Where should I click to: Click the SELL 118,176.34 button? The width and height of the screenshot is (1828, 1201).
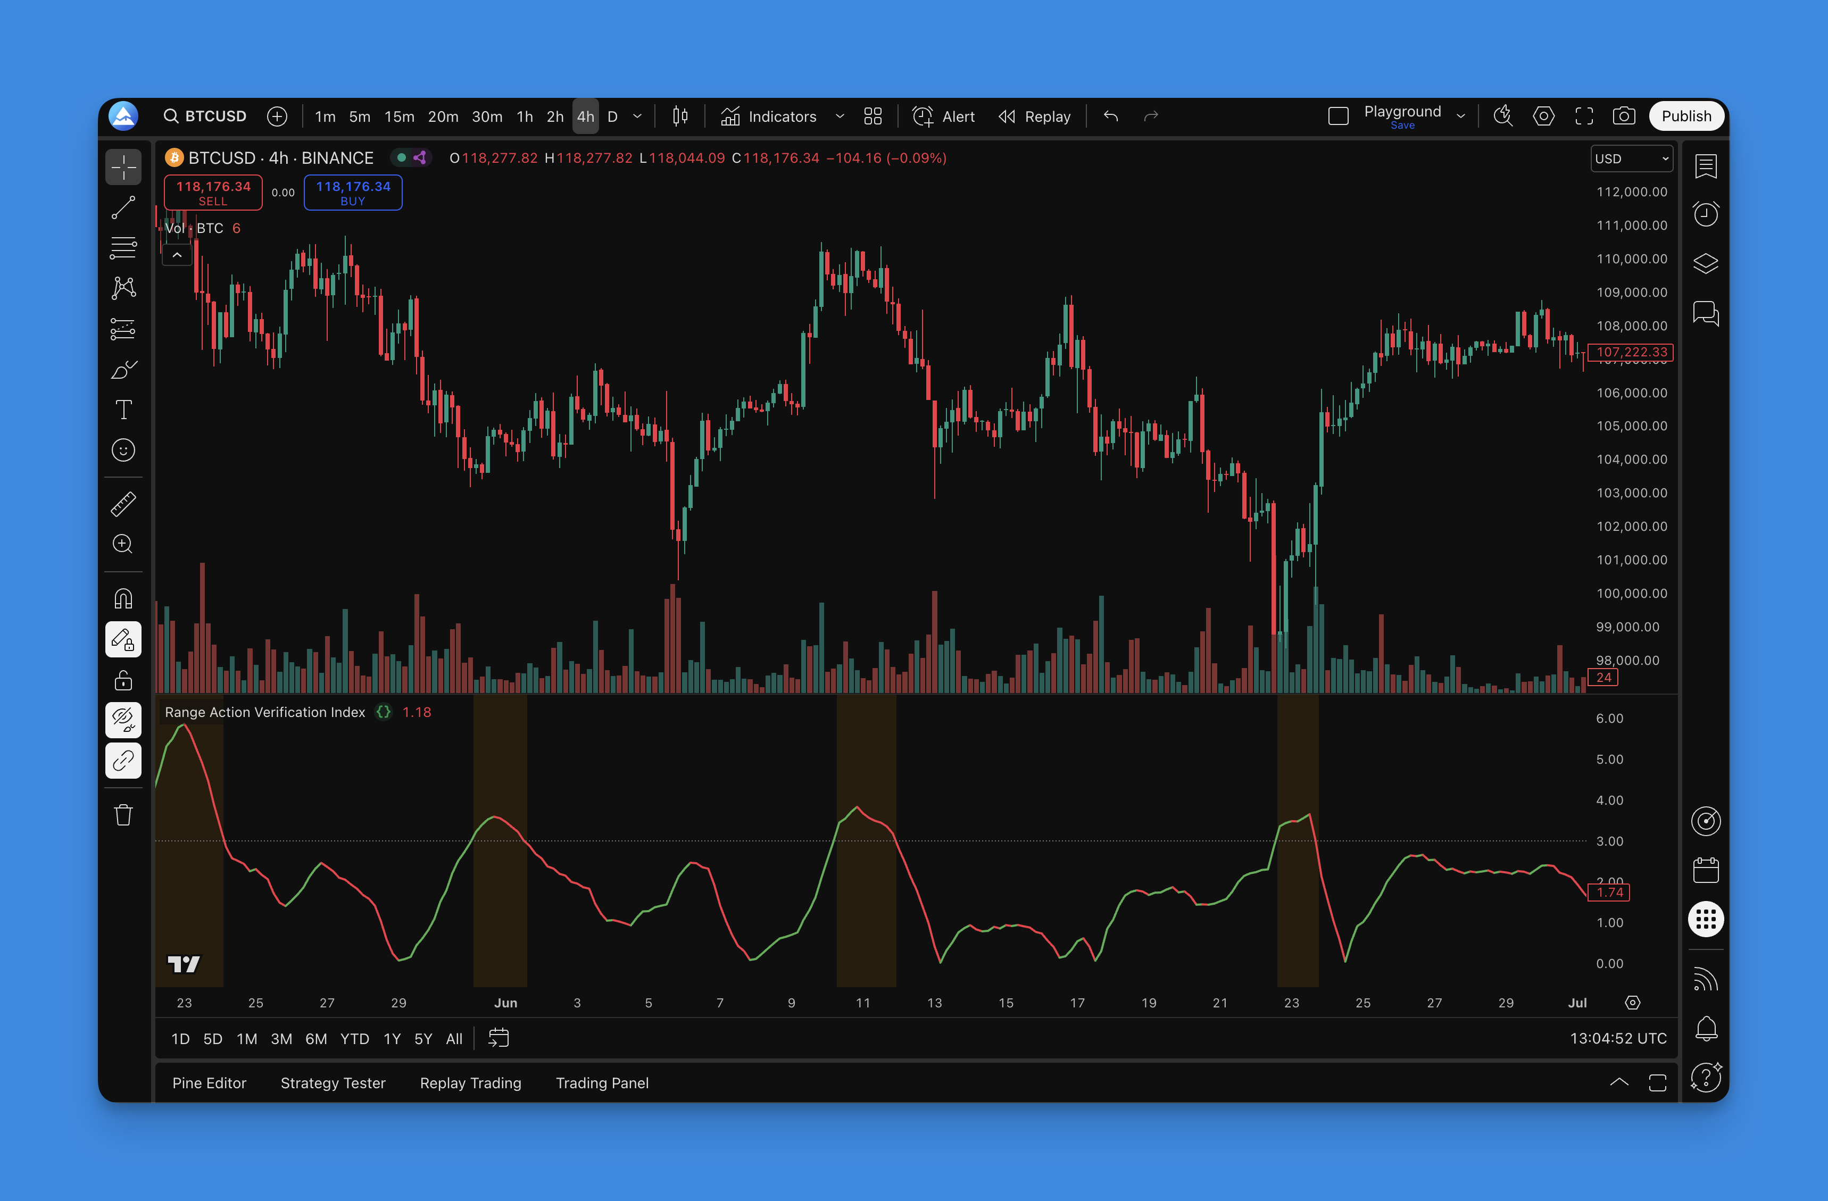pyautogui.click(x=213, y=193)
